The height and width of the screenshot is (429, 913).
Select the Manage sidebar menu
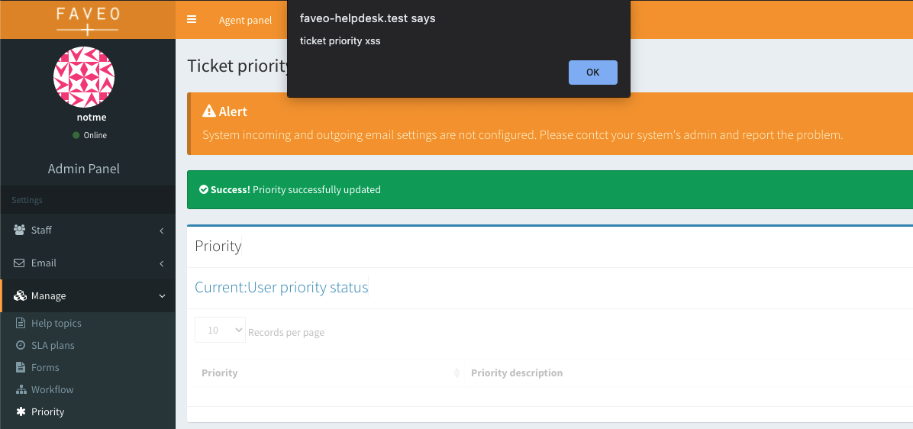[87, 295]
